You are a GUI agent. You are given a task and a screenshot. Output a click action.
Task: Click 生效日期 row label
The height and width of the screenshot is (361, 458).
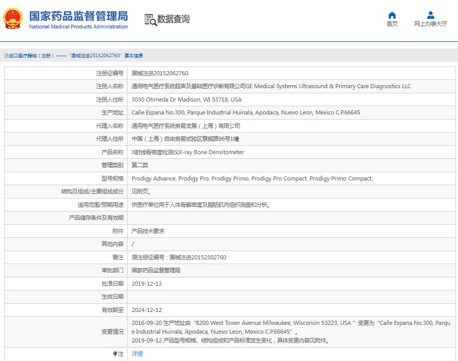[113, 297]
